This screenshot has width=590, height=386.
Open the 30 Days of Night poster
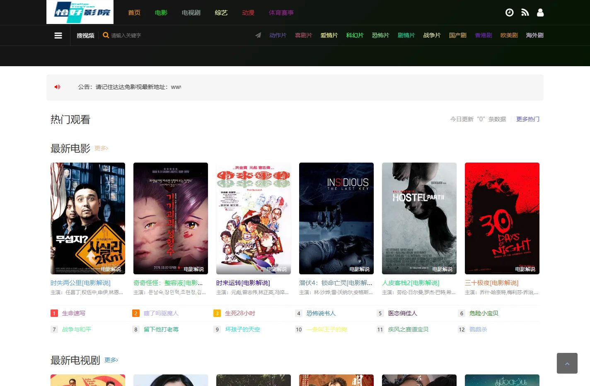point(502,218)
